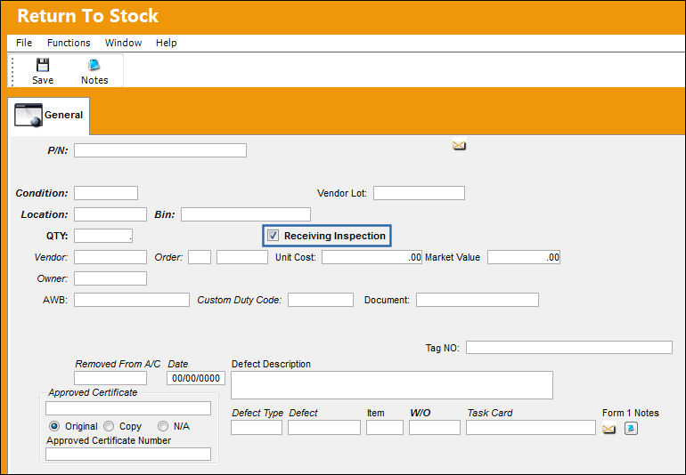Select the Copy radio button
Viewport: 686px width, 475px height.
[x=109, y=425]
